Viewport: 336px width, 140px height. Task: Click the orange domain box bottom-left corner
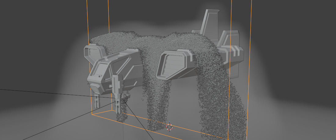(92, 115)
